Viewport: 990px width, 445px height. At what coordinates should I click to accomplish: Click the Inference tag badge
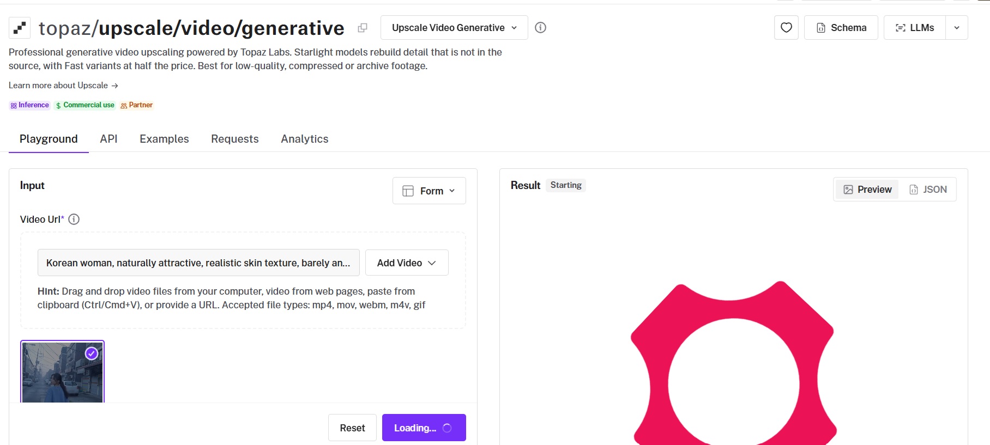click(x=29, y=105)
